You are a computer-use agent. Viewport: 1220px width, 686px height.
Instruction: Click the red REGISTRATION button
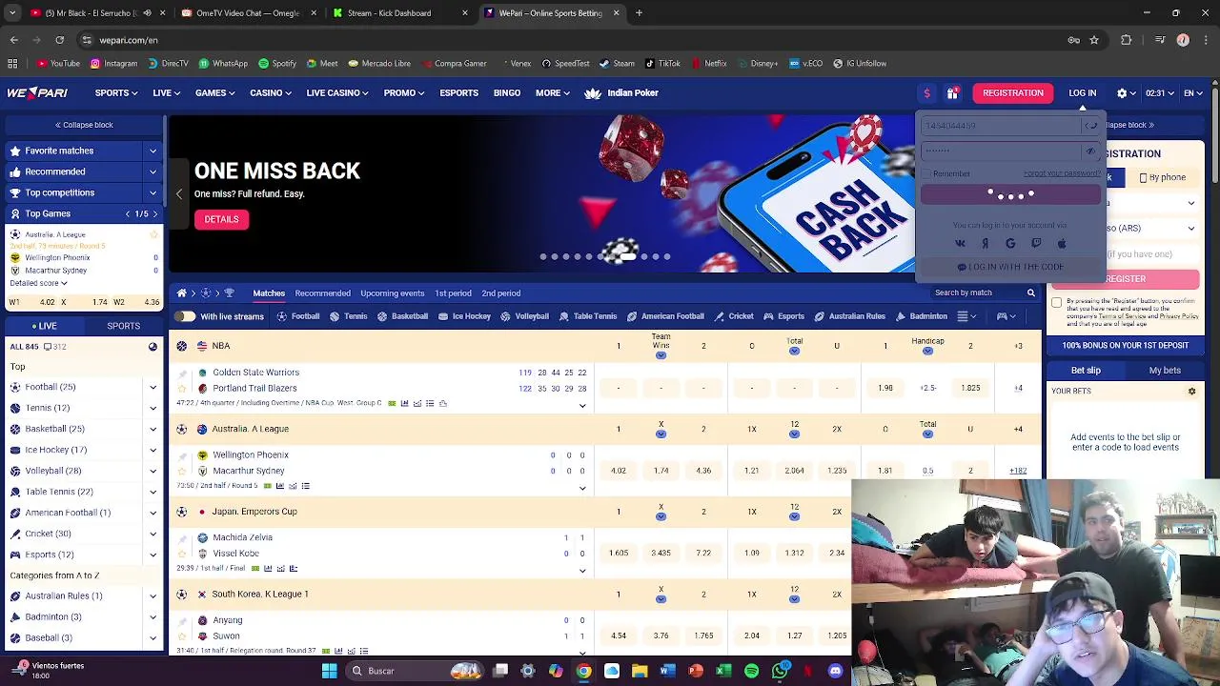pyautogui.click(x=1013, y=93)
